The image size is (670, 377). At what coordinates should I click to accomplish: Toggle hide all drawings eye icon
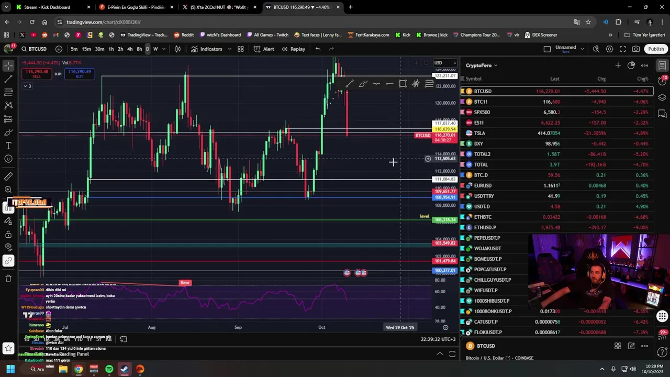tap(8, 247)
